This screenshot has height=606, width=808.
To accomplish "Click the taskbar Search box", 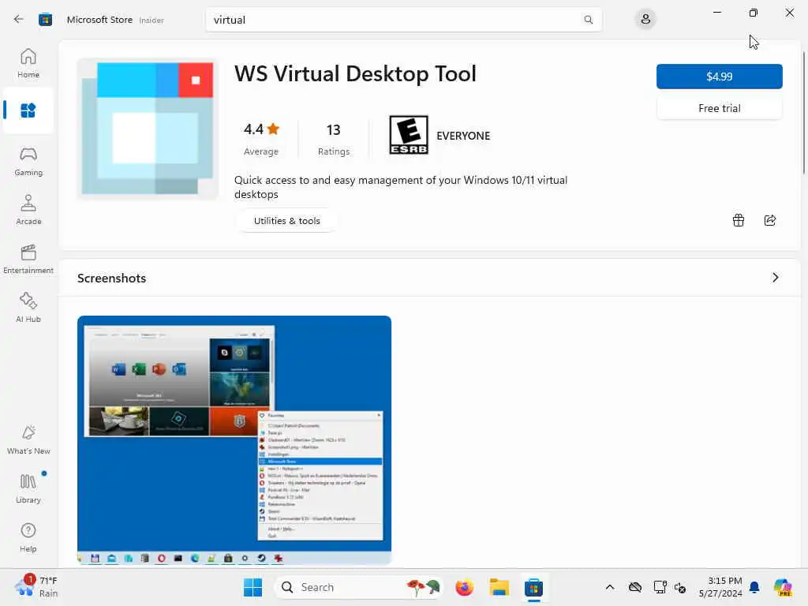I will pyautogui.click(x=360, y=587).
